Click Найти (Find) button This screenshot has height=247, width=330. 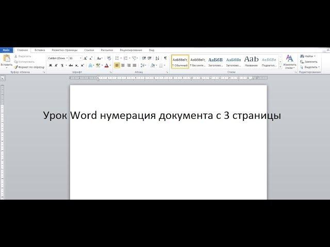(308, 56)
